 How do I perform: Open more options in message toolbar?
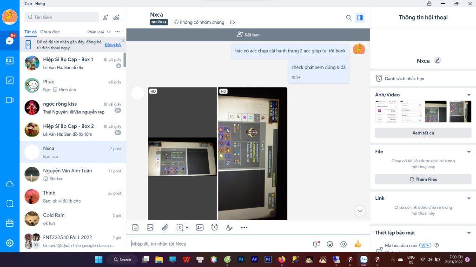point(244,227)
